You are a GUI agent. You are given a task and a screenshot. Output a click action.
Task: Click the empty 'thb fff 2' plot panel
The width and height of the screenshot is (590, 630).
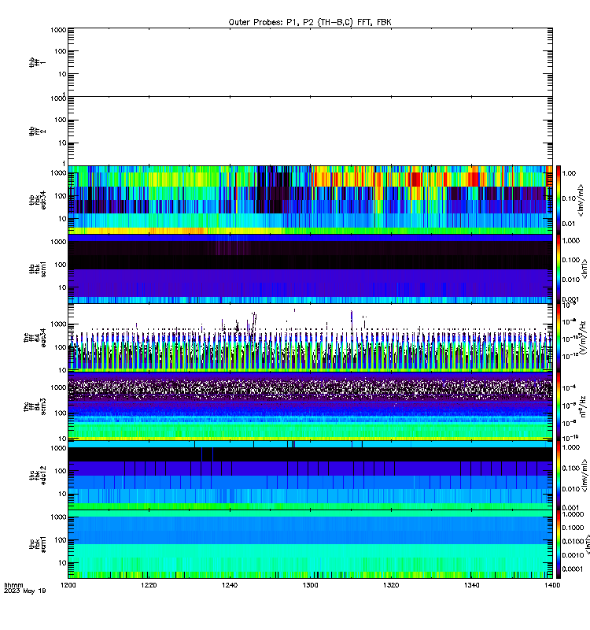pos(310,131)
